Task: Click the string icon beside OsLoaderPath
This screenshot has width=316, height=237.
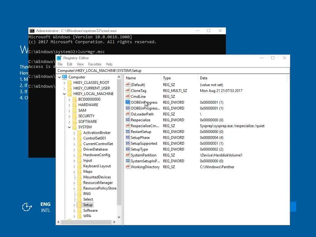Action: [127, 114]
